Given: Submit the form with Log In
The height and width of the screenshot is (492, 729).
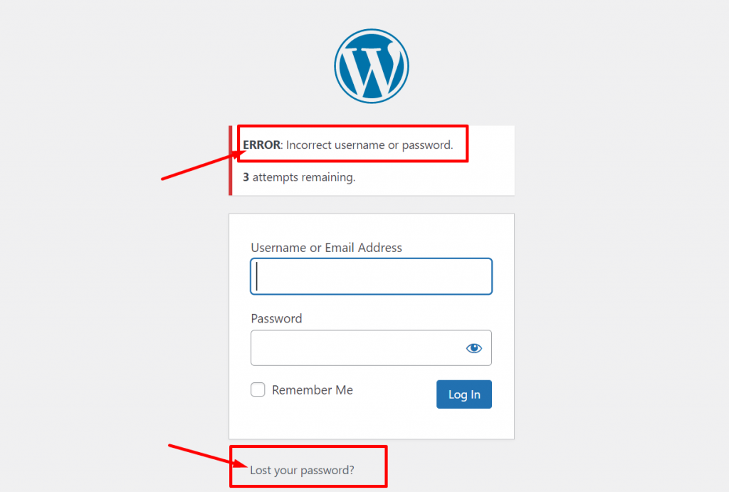Looking at the screenshot, I should [464, 394].
